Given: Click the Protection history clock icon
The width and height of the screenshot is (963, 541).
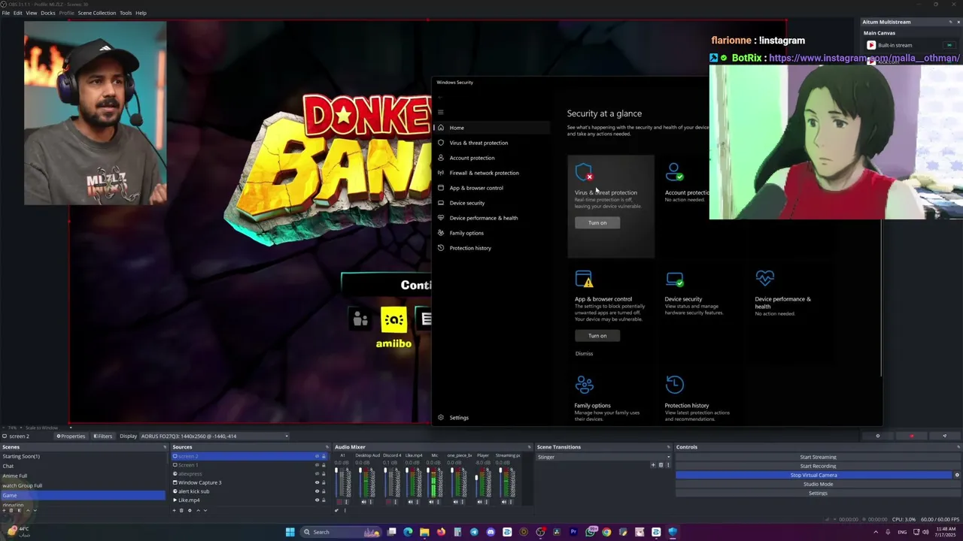Looking at the screenshot, I should point(675,385).
